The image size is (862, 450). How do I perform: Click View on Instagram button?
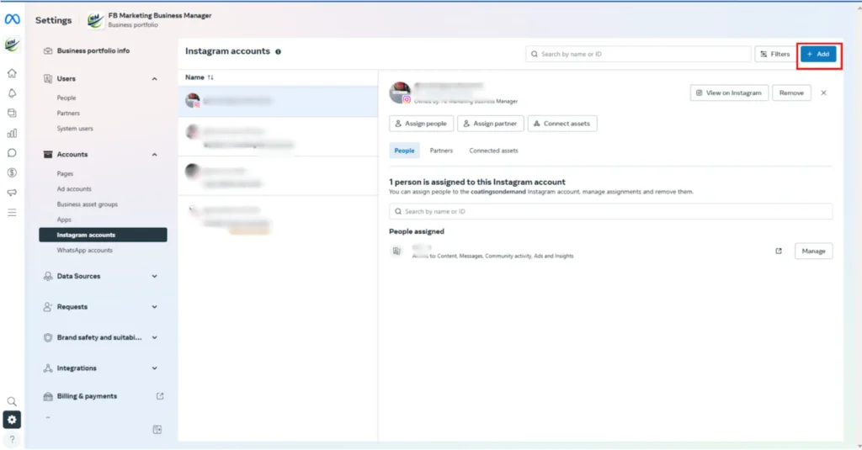pos(729,93)
